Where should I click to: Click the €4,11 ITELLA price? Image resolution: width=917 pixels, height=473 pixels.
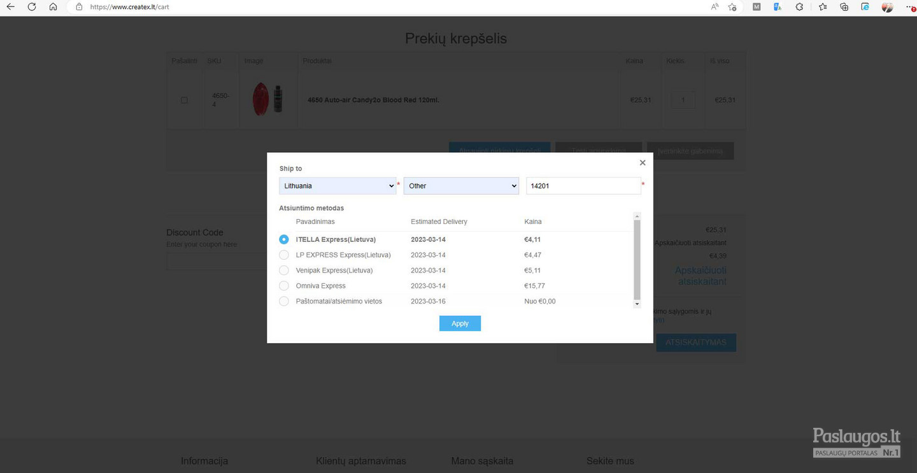coord(532,239)
